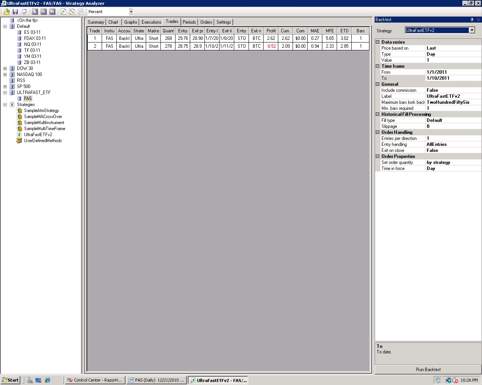
Task: Switch to the Graphs tab
Action: pyautogui.click(x=131, y=22)
